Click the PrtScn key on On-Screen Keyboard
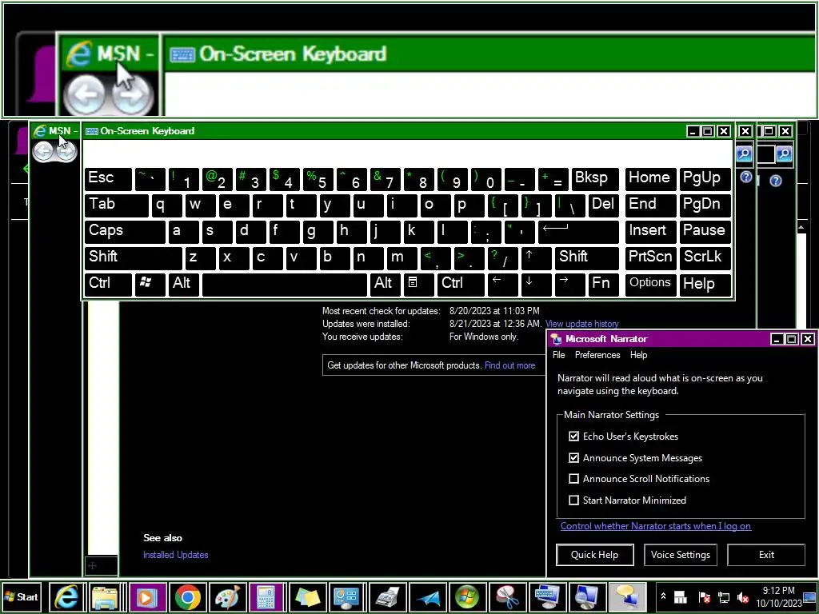 pyautogui.click(x=650, y=257)
